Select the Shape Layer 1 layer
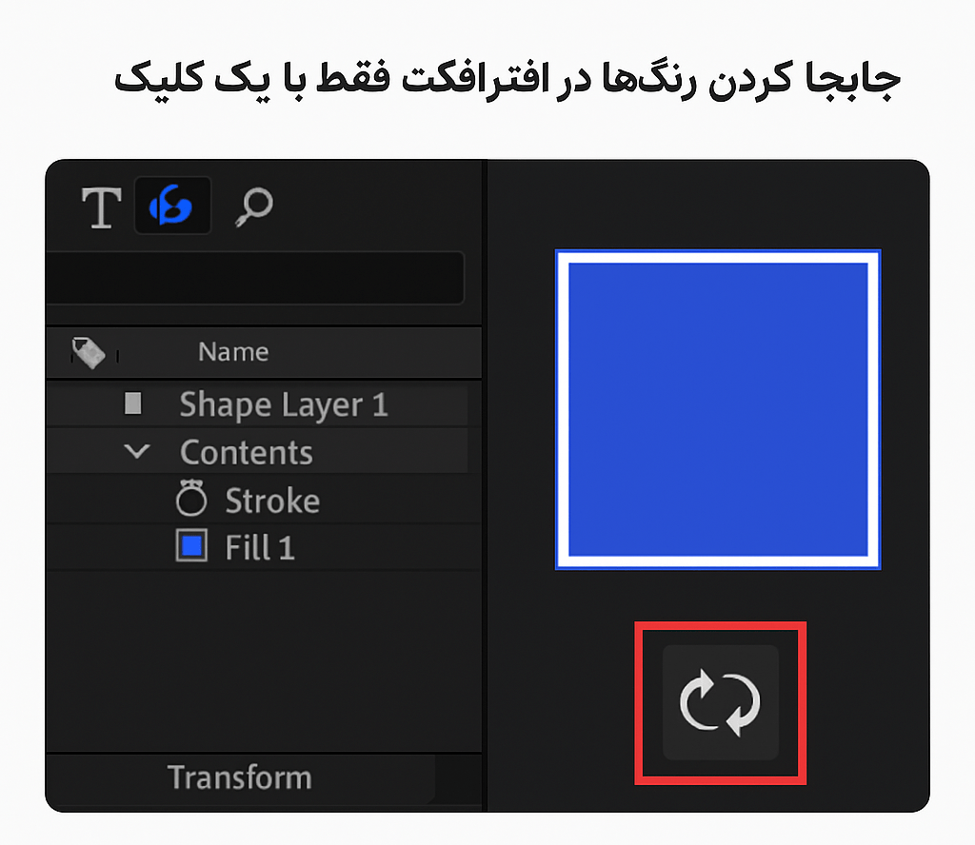 [x=284, y=405]
